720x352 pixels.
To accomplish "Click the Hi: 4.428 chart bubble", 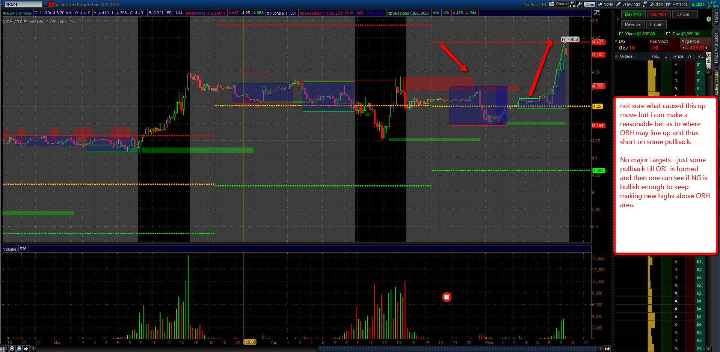I will [x=570, y=39].
